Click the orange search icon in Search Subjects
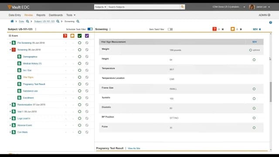 tap(182, 7)
